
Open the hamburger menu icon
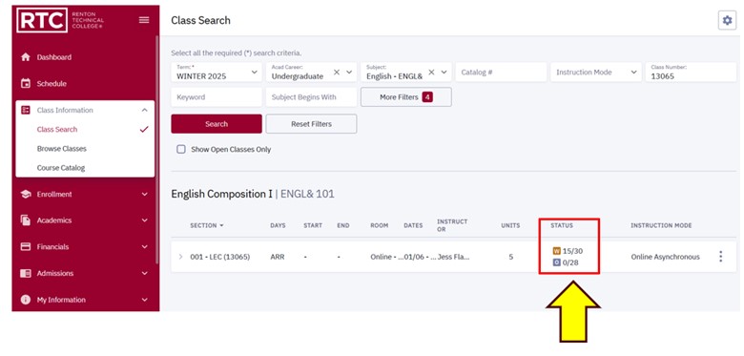tap(144, 20)
